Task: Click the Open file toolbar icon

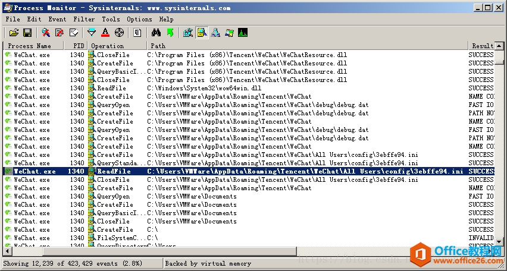Action: pyautogui.click(x=14, y=32)
